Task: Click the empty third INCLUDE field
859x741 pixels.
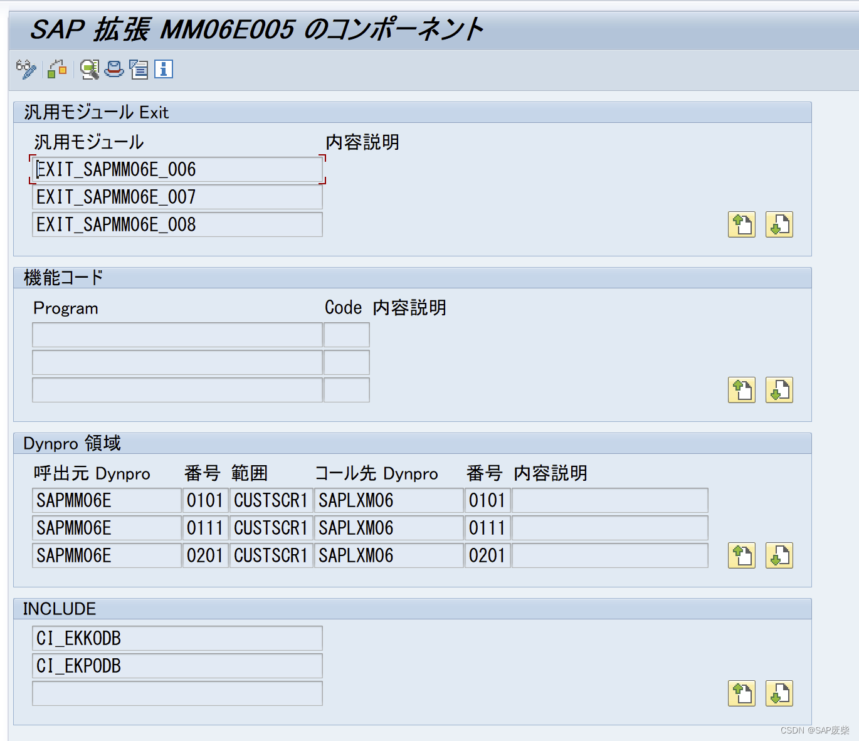Action: [177, 693]
